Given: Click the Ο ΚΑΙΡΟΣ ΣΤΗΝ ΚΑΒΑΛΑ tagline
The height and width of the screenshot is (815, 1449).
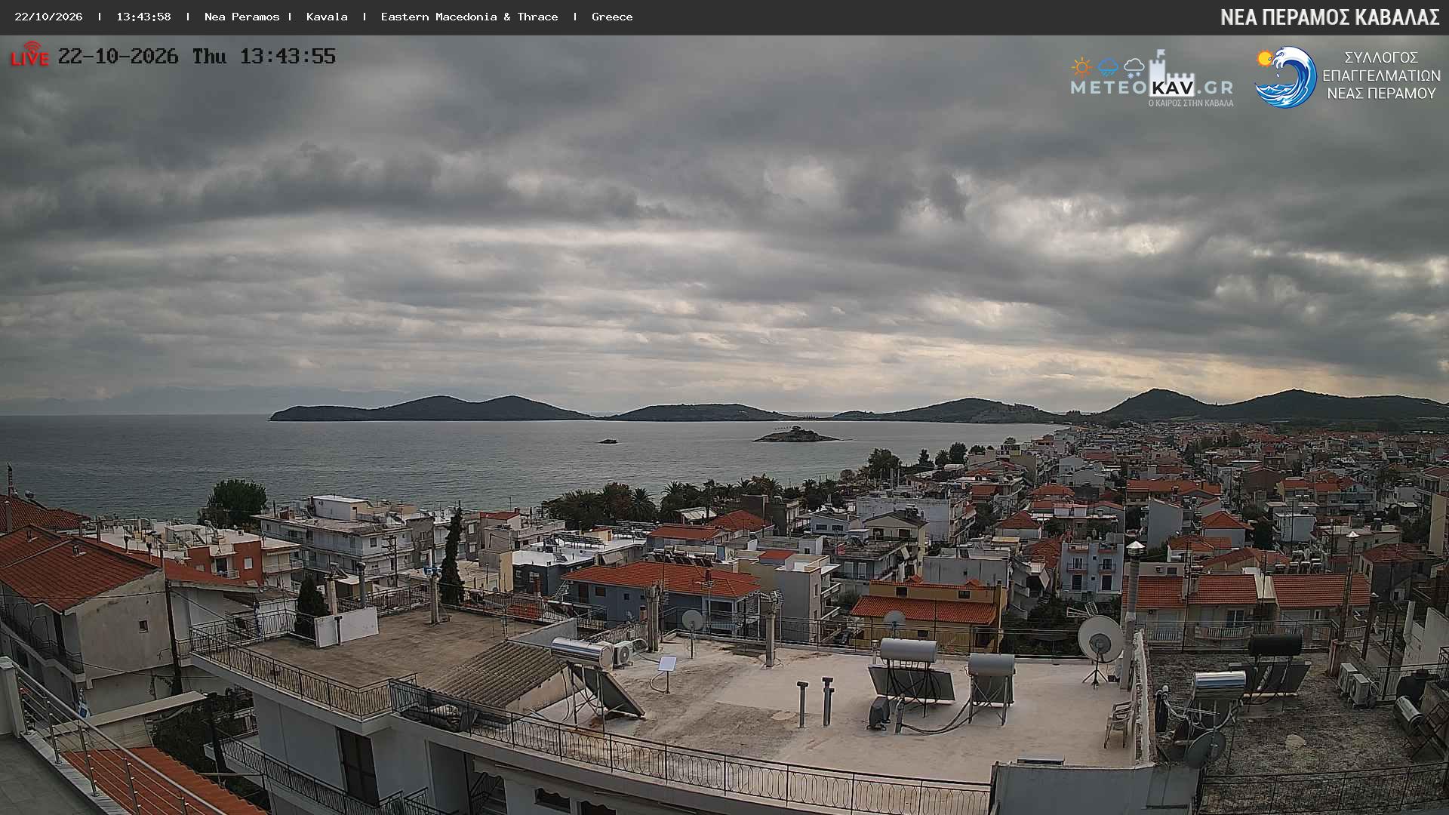Looking at the screenshot, I should 1191,103.
